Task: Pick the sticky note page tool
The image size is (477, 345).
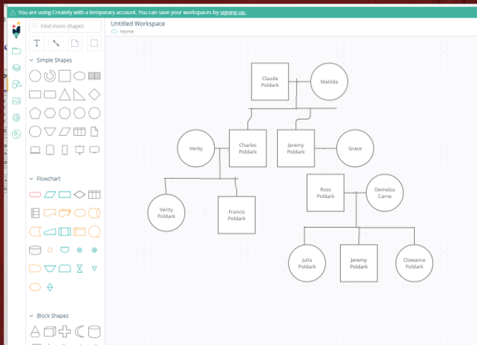Action: pos(75,43)
